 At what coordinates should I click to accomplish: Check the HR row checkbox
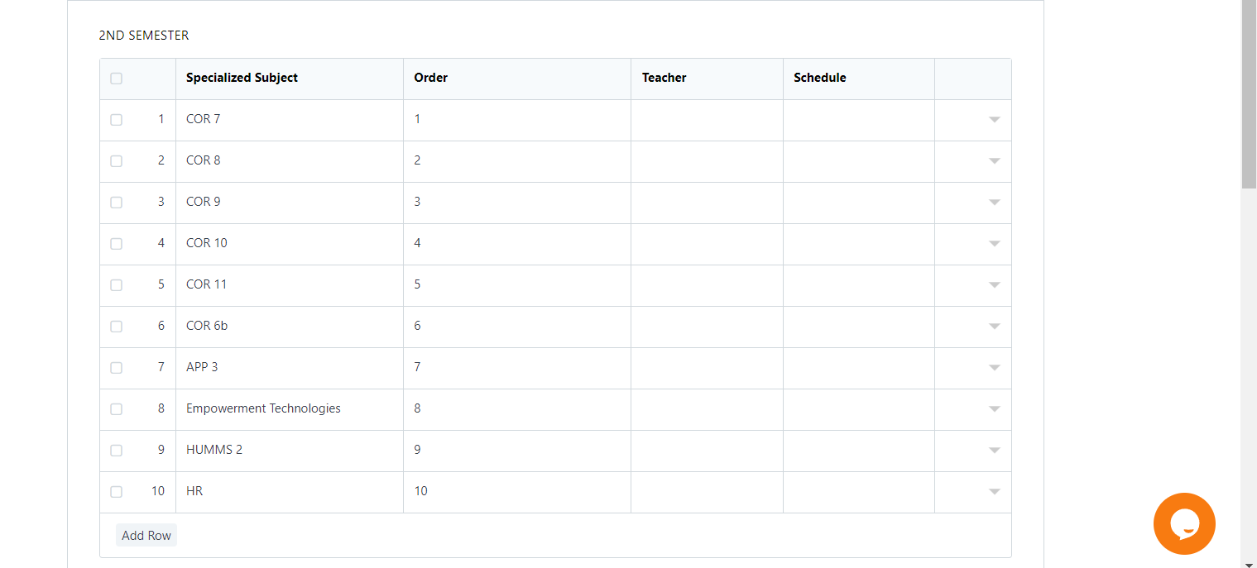(116, 492)
